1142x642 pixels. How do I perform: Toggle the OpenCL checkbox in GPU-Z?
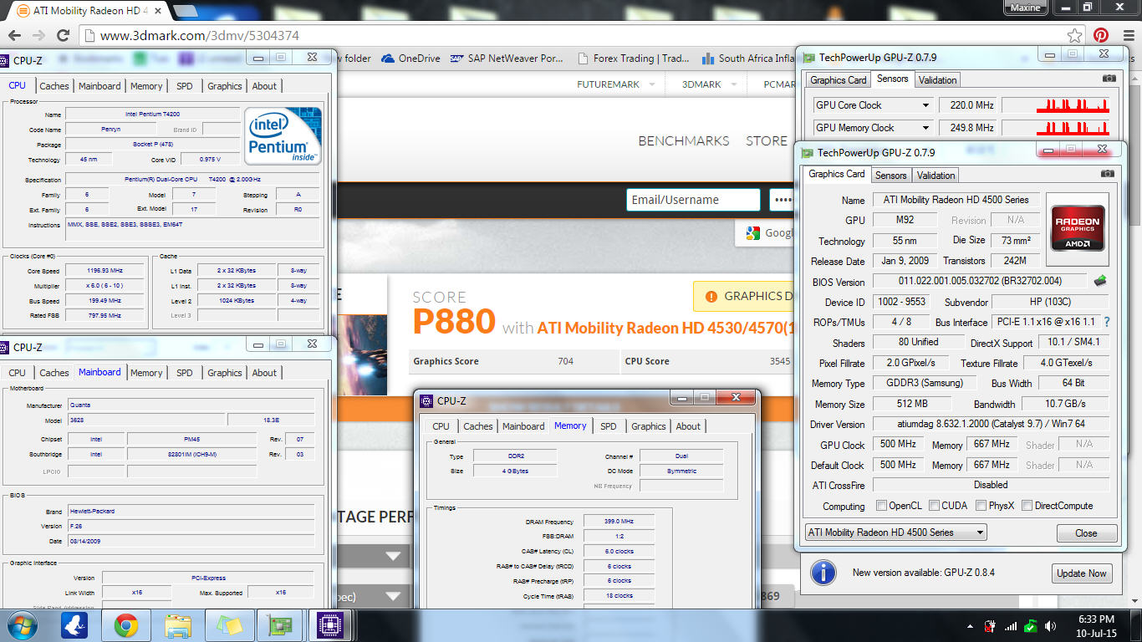tap(881, 506)
